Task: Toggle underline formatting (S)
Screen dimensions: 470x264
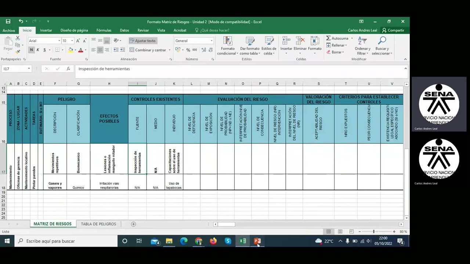Action: coord(44,50)
